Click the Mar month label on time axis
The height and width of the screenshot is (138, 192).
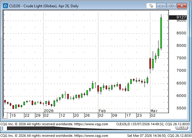[154, 111]
